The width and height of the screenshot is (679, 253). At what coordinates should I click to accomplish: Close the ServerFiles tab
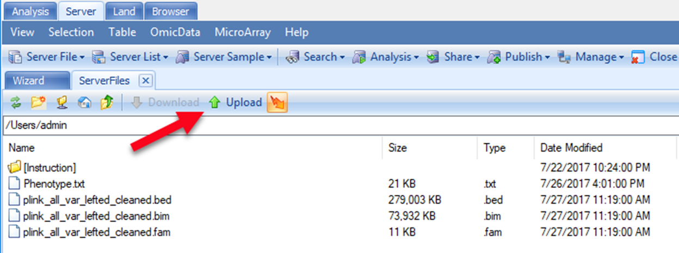pos(145,81)
